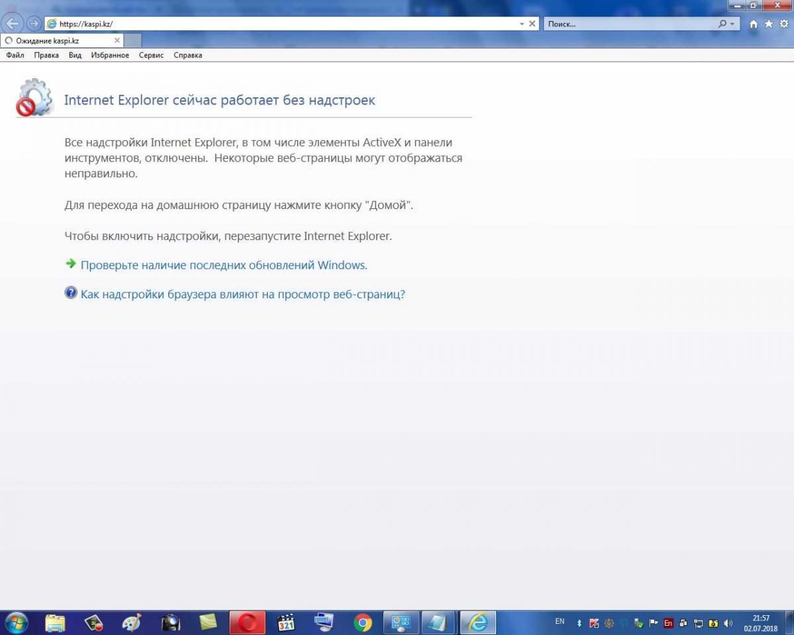Open a new tab with the blank tab button
Viewport: 794px width, 635px height.
pyautogui.click(x=132, y=40)
